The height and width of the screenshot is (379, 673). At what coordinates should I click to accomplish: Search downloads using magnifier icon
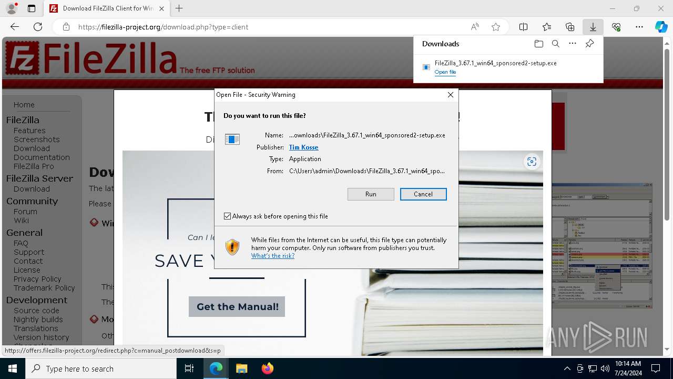[x=556, y=44]
